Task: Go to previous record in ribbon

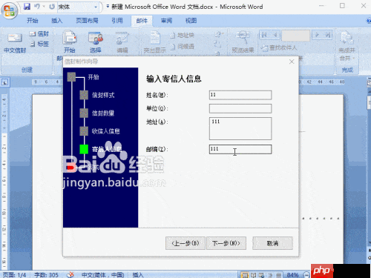Action: click(275, 35)
